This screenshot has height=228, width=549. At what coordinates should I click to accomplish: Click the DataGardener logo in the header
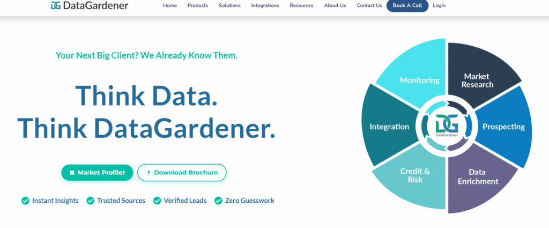click(90, 5)
